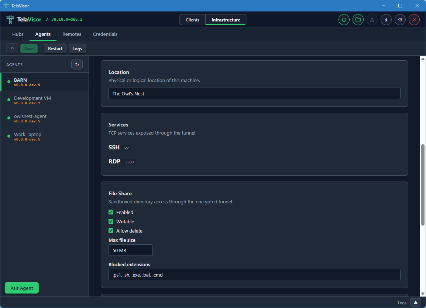Switch to the Clients tab
This screenshot has width=426, height=308.
pyautogui.click(x=192, y=20)
